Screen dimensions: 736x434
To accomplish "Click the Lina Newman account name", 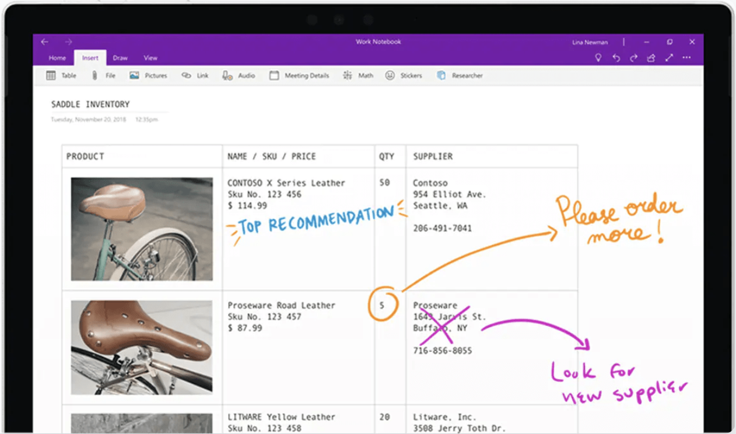I will click(590, 43).
